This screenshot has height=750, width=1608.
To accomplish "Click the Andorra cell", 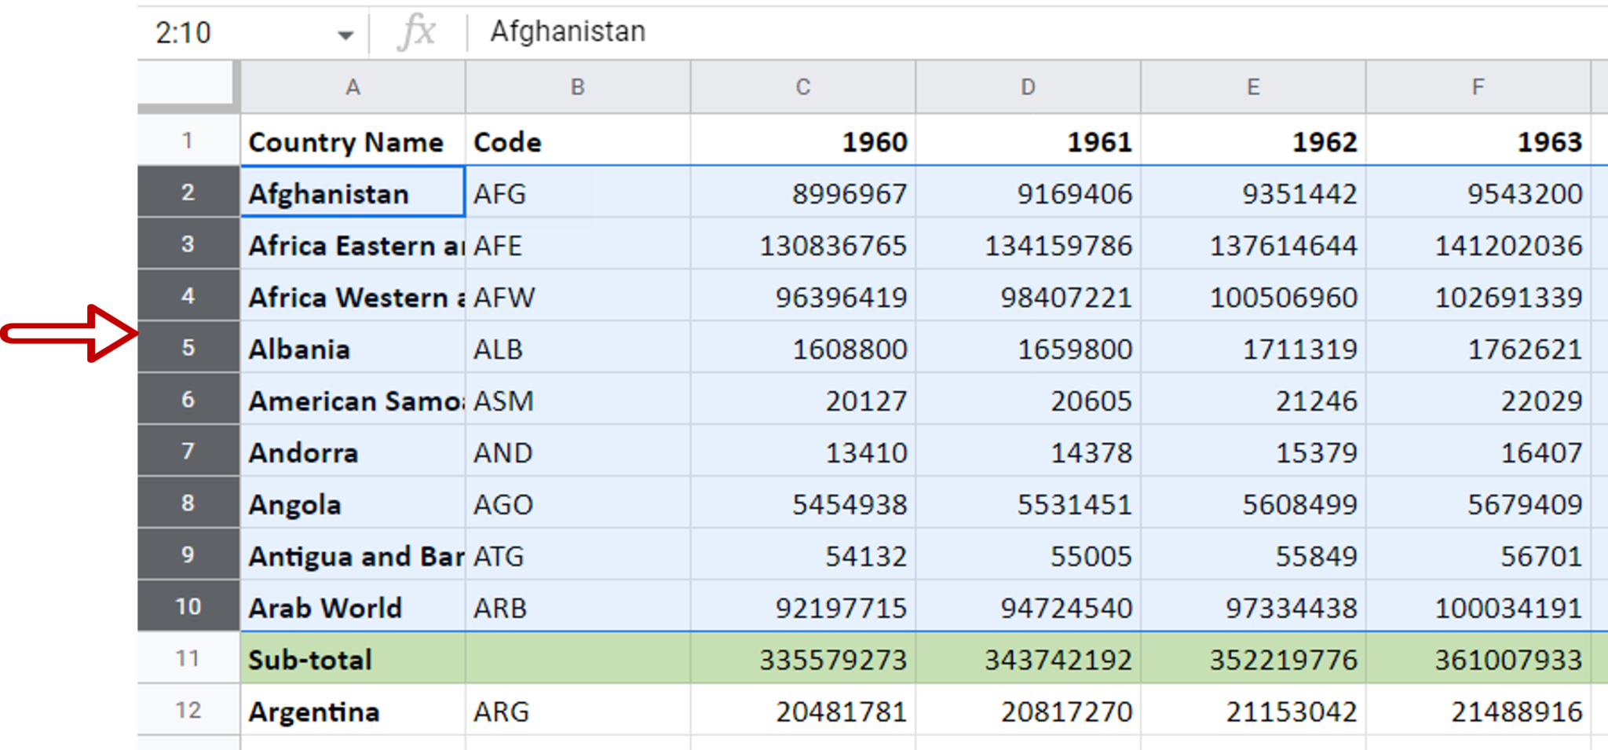I will click(x=353, y=452).
